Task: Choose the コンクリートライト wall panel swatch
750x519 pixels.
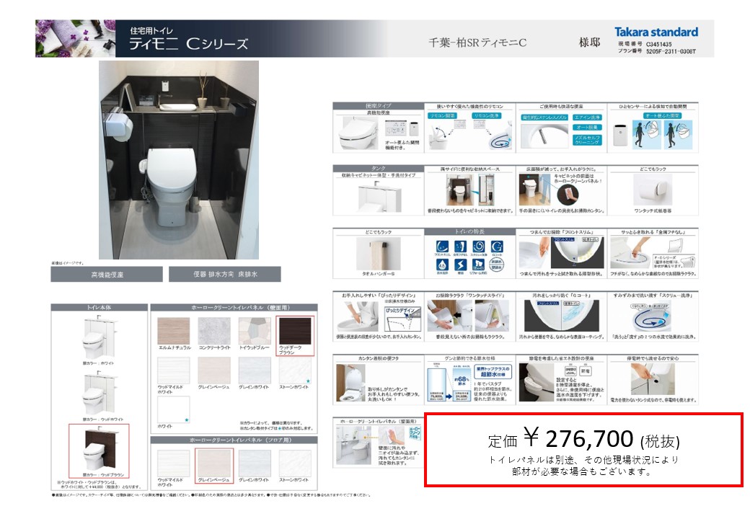Action: [214, 332]
